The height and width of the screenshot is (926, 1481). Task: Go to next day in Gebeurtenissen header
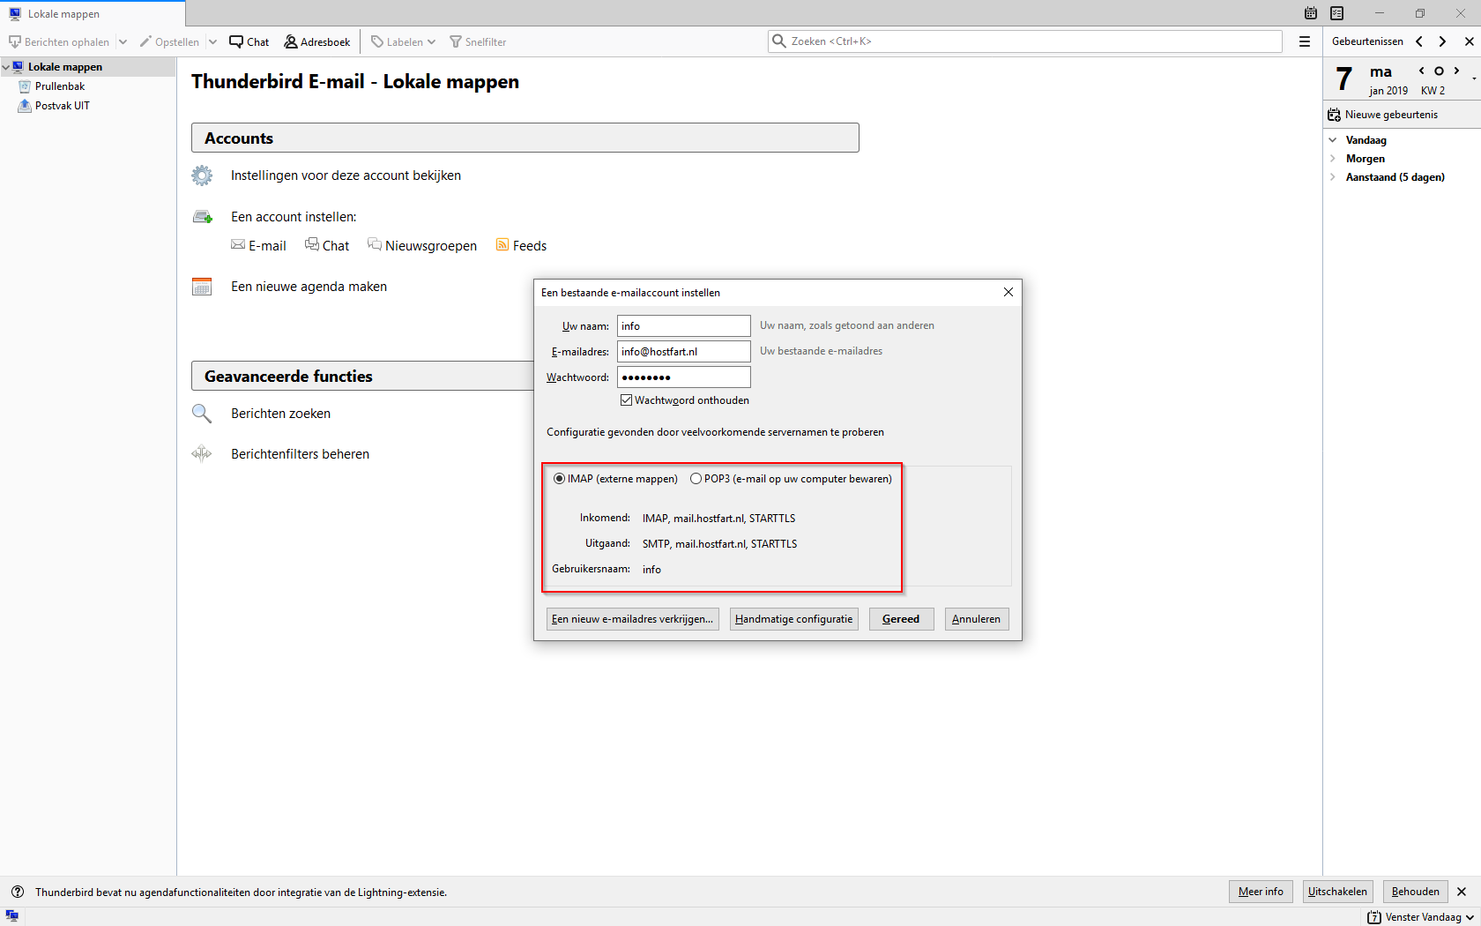pyautogui.click(x=1442, y=41)
